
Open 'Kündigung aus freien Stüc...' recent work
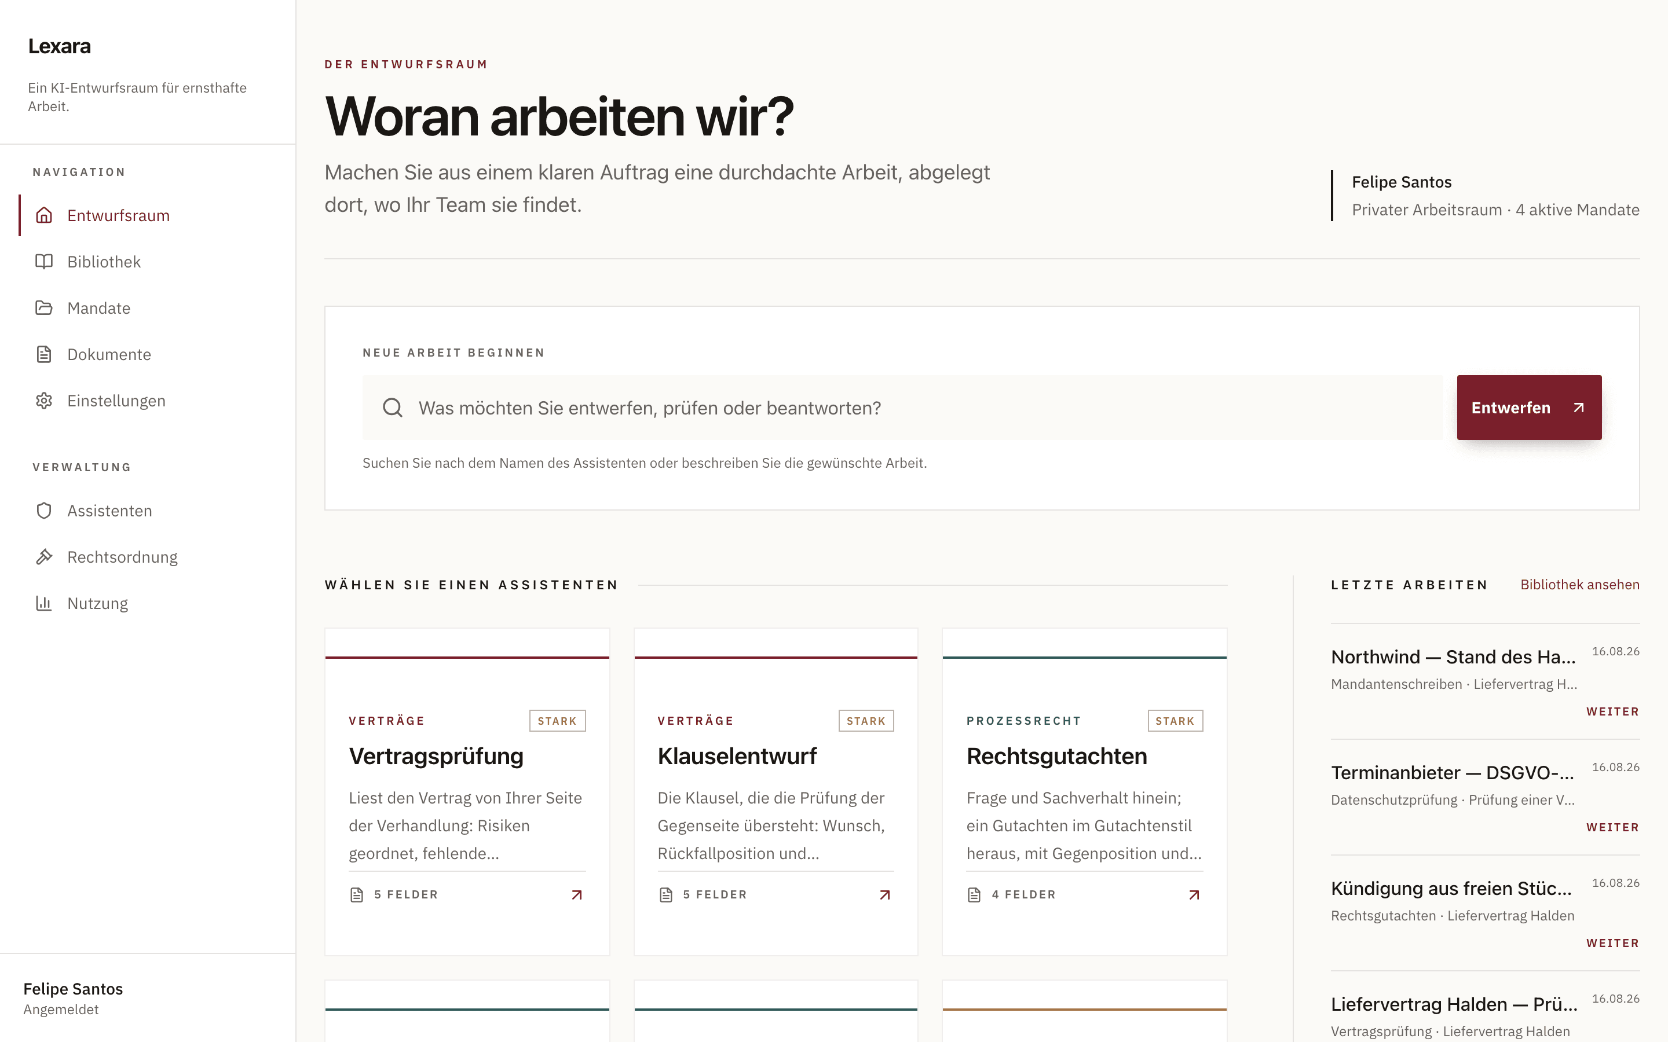pyautogui.click(x=1451, y=889)
